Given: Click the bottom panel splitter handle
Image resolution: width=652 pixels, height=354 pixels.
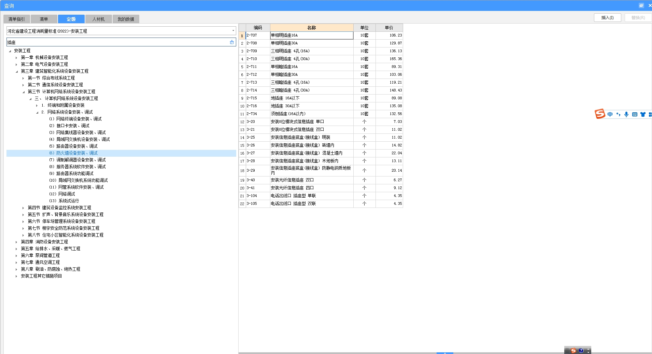Looking at the screenshot, I should (x=445, y=353).
